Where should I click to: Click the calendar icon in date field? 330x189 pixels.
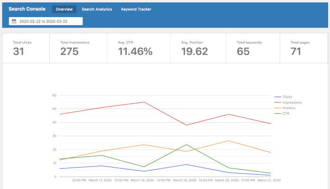(14, 21)
